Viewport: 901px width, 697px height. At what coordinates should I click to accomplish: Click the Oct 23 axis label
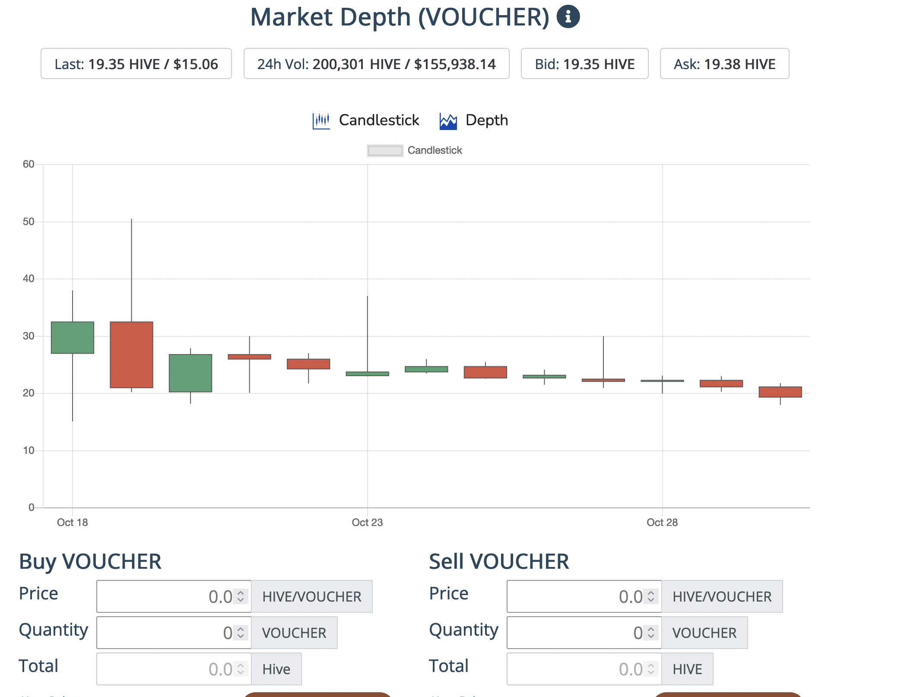pos(367,523)
